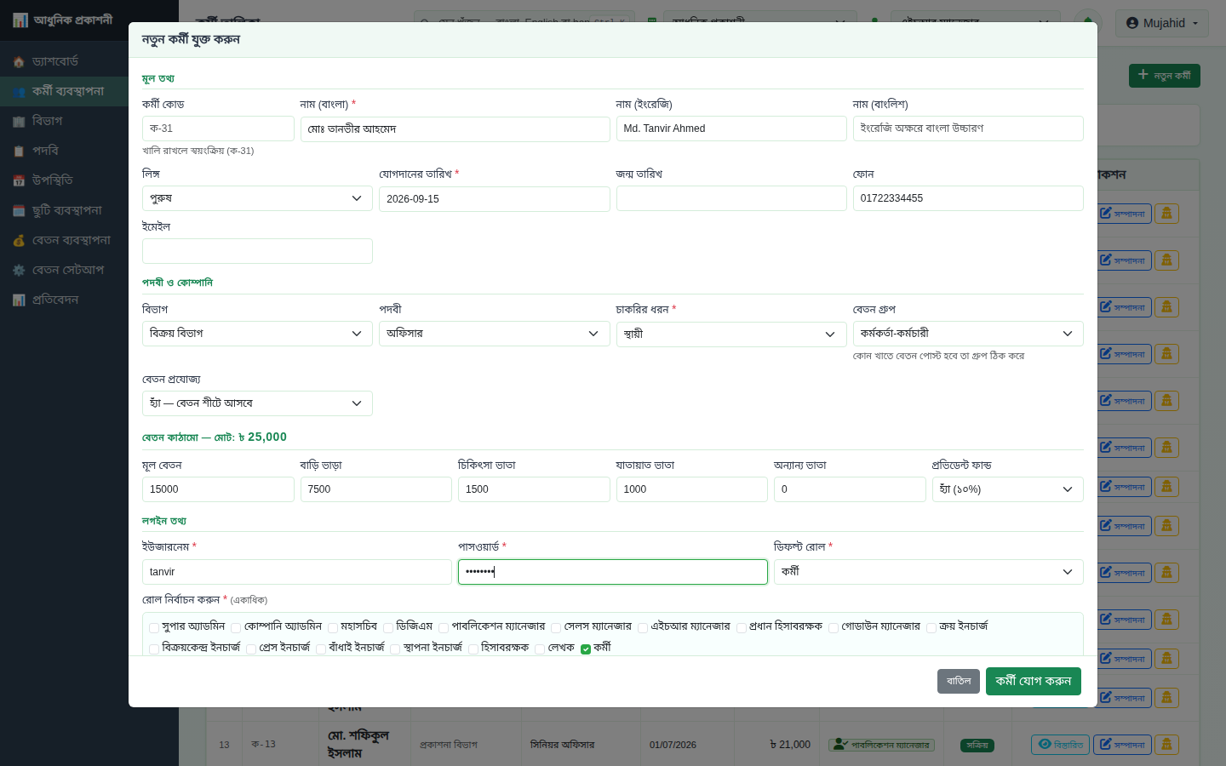The height and width of the screenshot is (766, 1226).
Task: Open the Mujahid user menu
Action: click(1162, 23)
